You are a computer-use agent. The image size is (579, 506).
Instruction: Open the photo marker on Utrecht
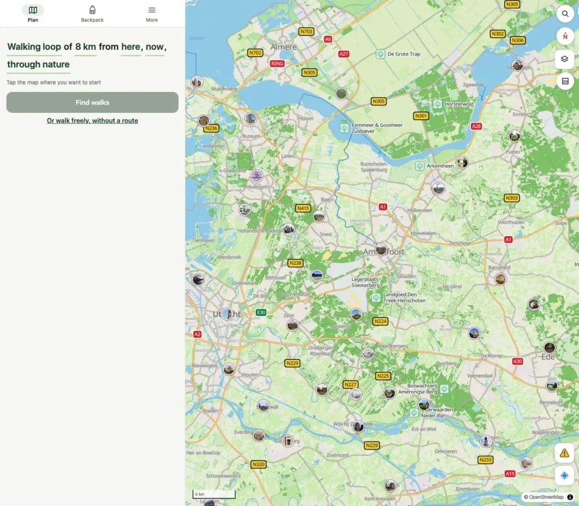[227, 314]
